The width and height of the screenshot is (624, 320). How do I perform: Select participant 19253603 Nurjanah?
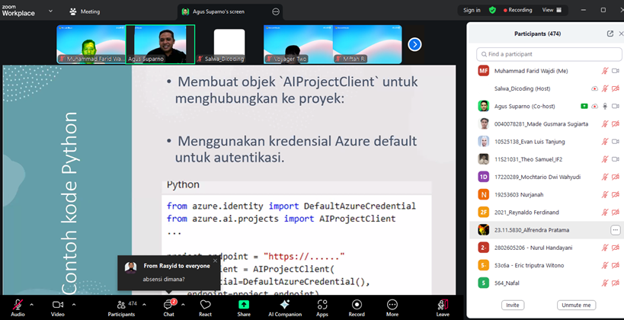tap(546, 194)
